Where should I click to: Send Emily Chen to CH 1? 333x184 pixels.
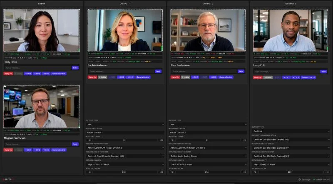click(x=28, y=74)
